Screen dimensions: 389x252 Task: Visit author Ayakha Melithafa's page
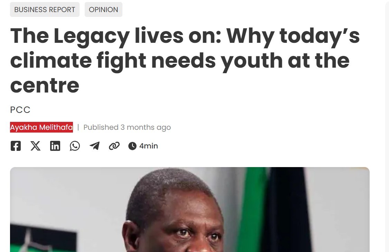pyautogui.click(x=41, y=127)
